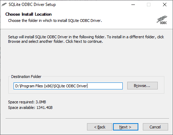The height and width of the screenshot is (135, 173).
Task: Click the Choose Install Location heading
Action: pos(28,14)
